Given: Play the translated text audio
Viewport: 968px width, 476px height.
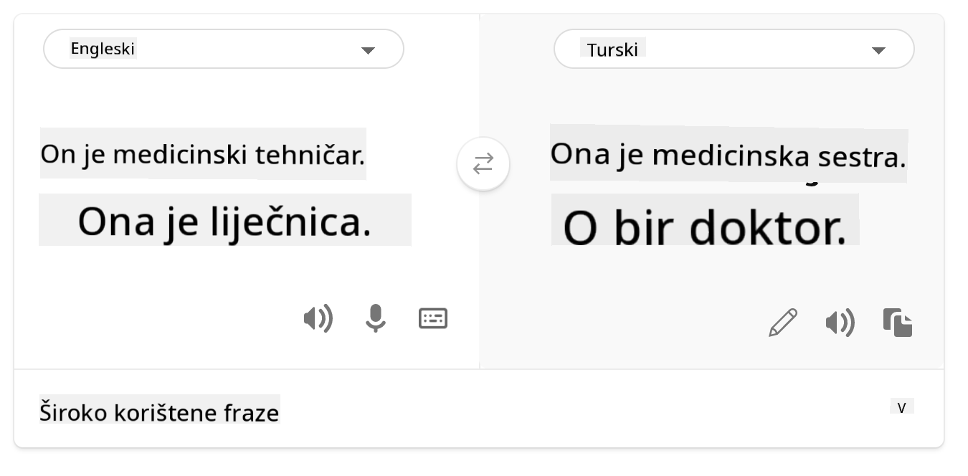Looking at the screenshot, I should (840, 323).
